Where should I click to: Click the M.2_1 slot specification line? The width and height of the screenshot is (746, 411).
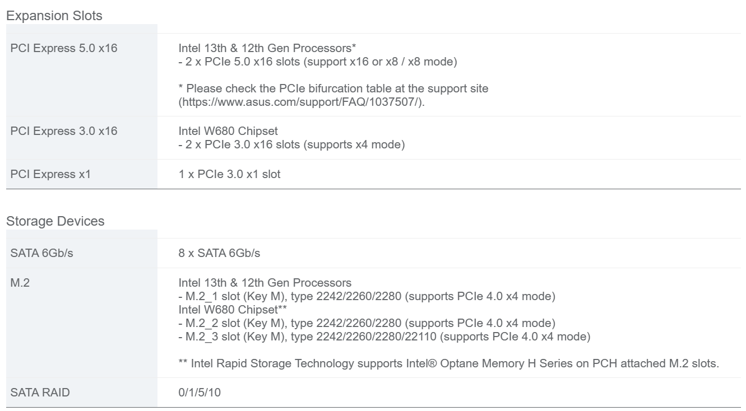tap(367, 296)
